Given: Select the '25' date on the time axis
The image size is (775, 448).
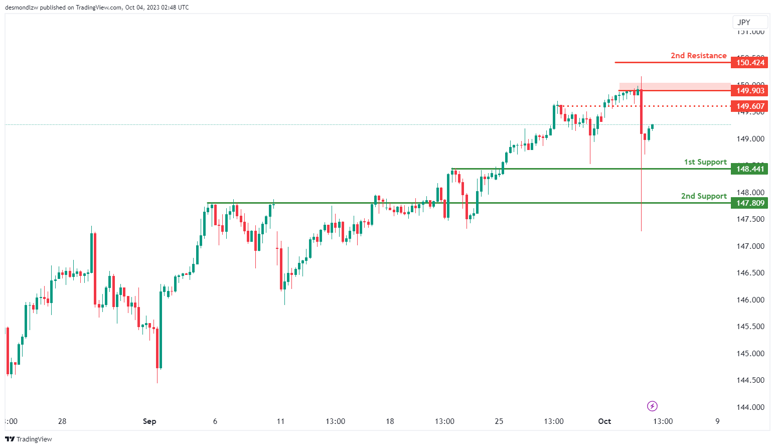Looking at the screenshot, I should [x=499, y=421].
